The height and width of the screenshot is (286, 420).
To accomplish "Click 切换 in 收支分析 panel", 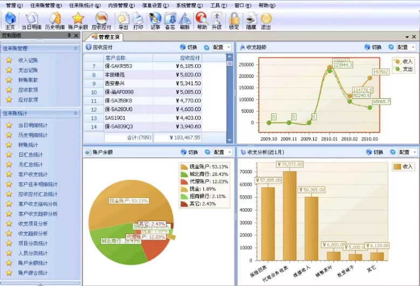I will point(375,152).
